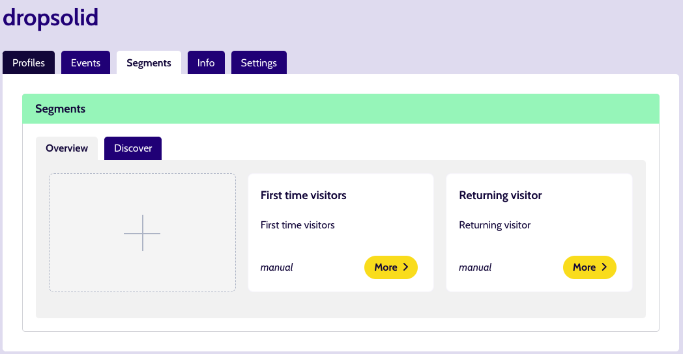
Task: Switch to the Discover sub-tab
Action: pyautogui.click(x=133, y=148)
